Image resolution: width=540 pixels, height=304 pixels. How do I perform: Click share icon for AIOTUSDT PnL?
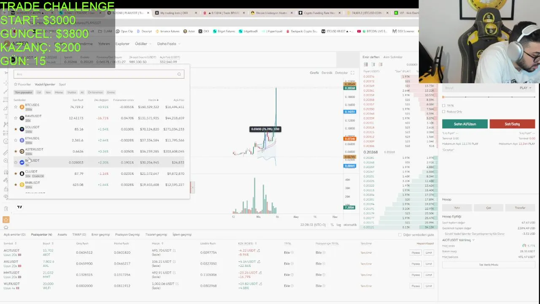(x=259, y=250)
